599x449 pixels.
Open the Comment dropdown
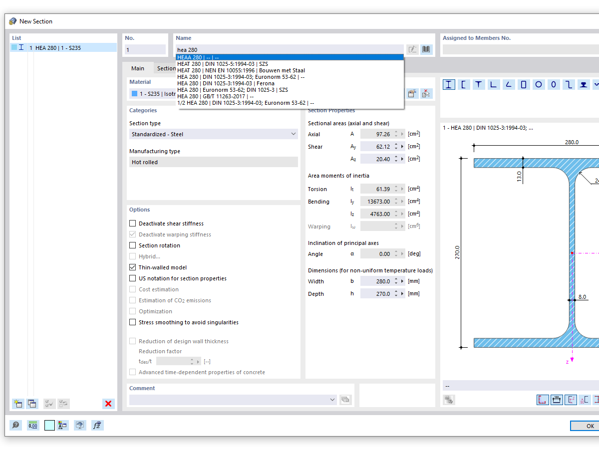pyautogui.click(x=233, y=400)
